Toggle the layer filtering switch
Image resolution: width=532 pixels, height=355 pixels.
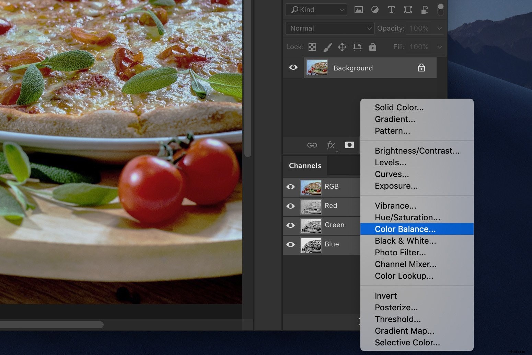point(440,10)
